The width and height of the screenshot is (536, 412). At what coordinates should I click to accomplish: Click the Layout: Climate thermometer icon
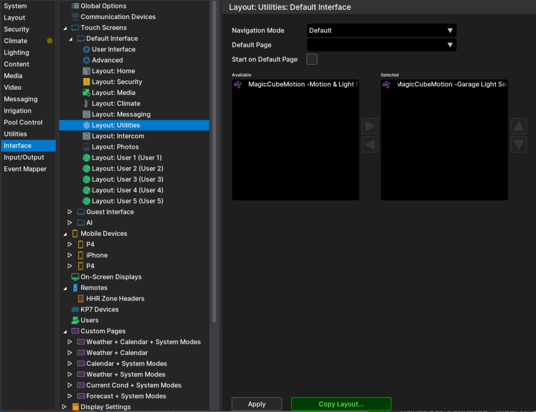[86, 103]
